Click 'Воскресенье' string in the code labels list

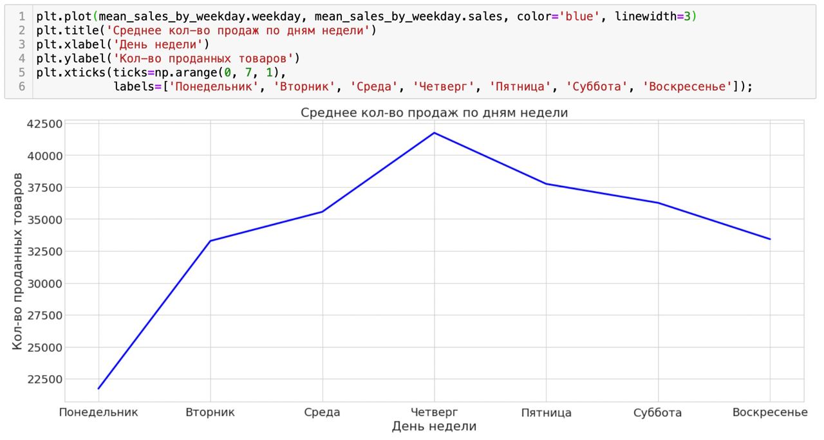688,86
